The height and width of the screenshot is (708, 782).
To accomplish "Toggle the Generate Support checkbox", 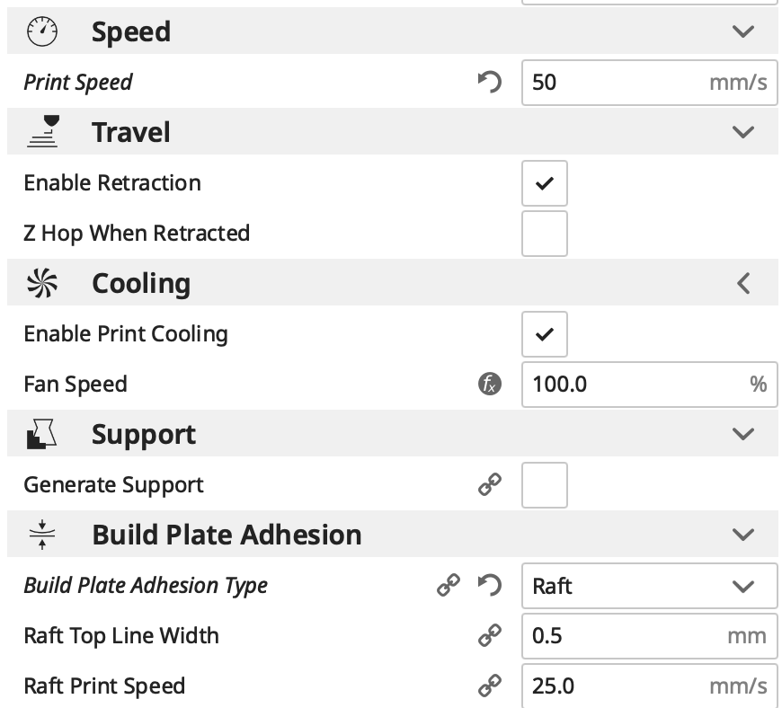I will coord(544,485).
